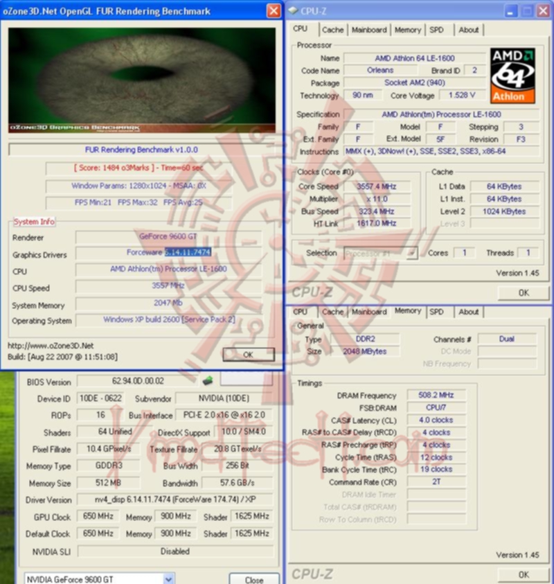This screenshot has width=554, height=584.
Task: Click the Window Params 1280x1024 text
Action: [x=138, y=186]
